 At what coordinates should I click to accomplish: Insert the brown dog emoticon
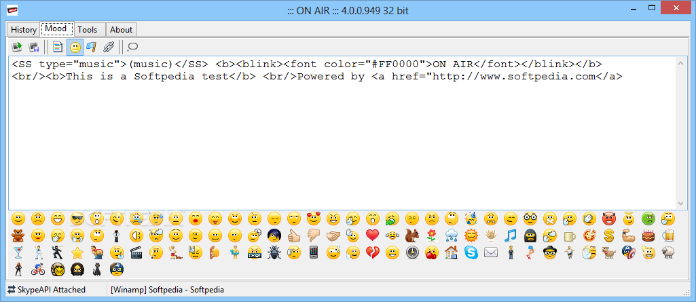coord(609,252)
